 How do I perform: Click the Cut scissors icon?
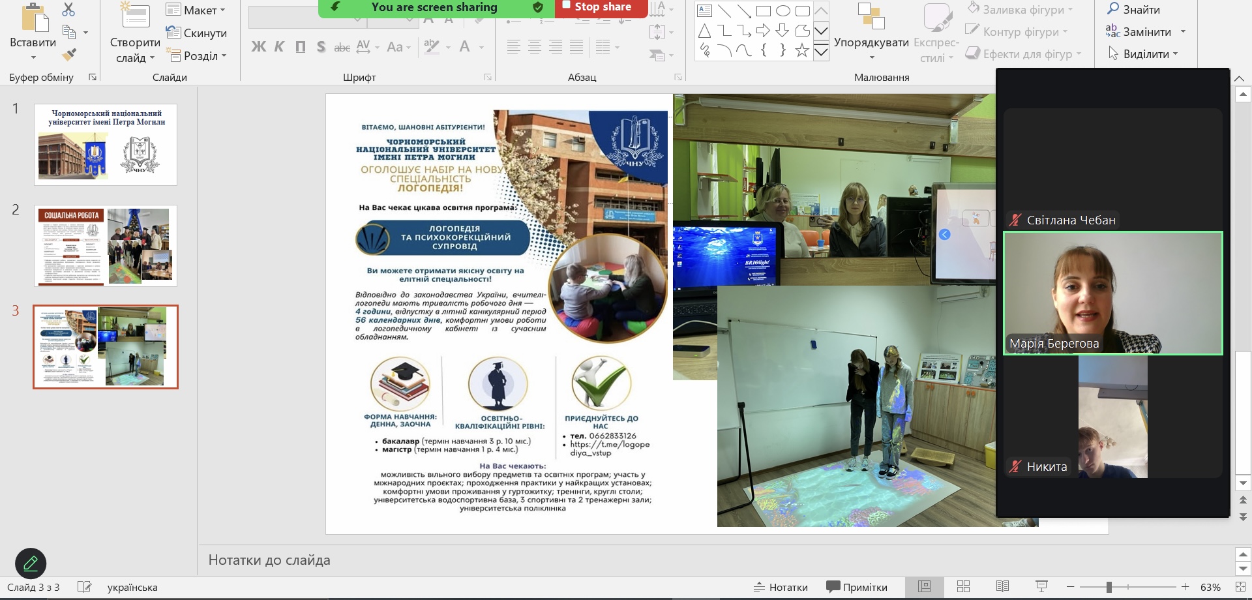click(x=68, y=9)
